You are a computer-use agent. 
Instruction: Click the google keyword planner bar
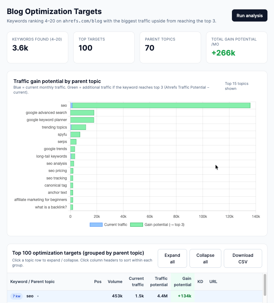(x=82, y=120)
